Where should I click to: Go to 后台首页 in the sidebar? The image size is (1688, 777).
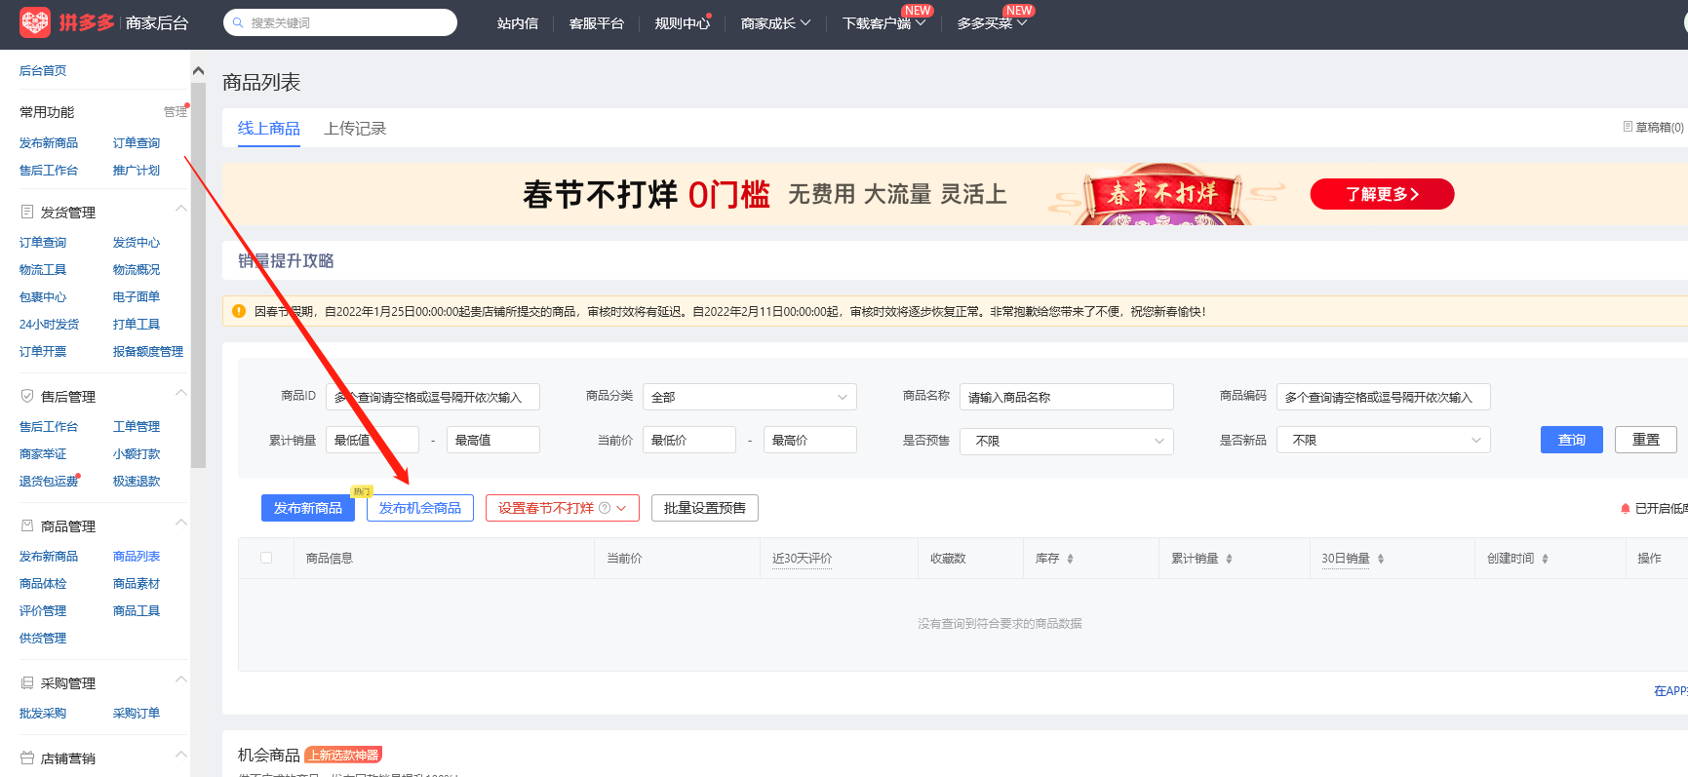click(x=43, y=71)
